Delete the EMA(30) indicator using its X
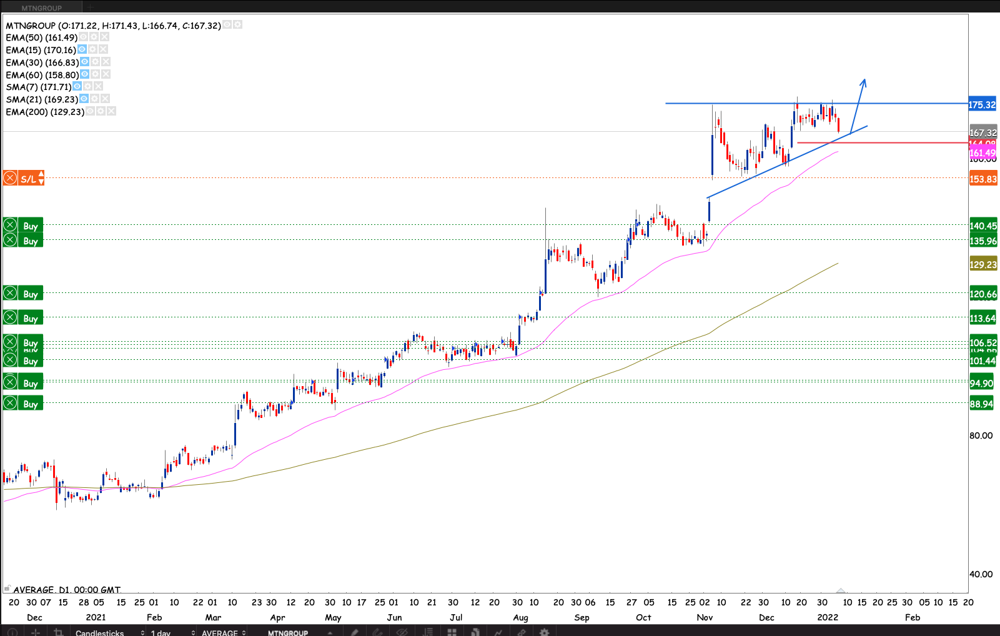The image size is (1000, 636). (106, 62)
